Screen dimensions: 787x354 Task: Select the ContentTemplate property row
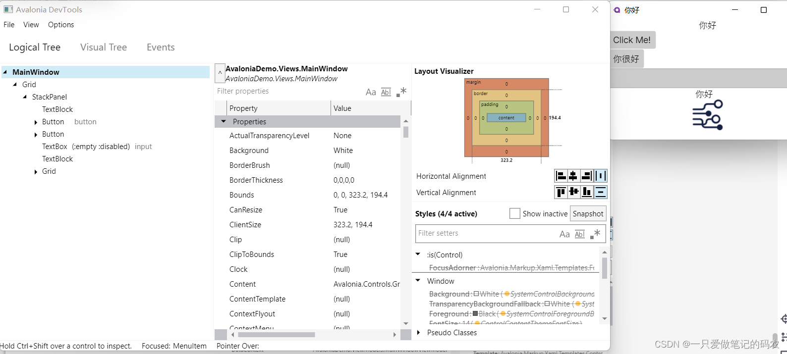click(x=307, y=299)
